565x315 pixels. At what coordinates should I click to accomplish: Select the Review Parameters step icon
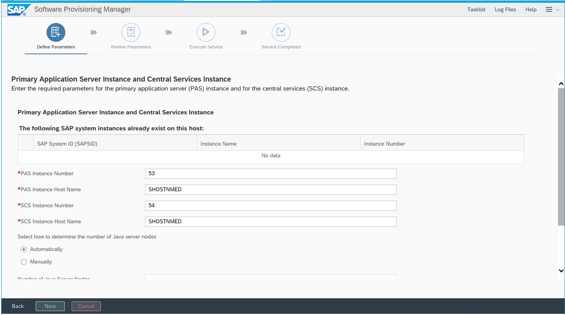[x=131, y=32]
